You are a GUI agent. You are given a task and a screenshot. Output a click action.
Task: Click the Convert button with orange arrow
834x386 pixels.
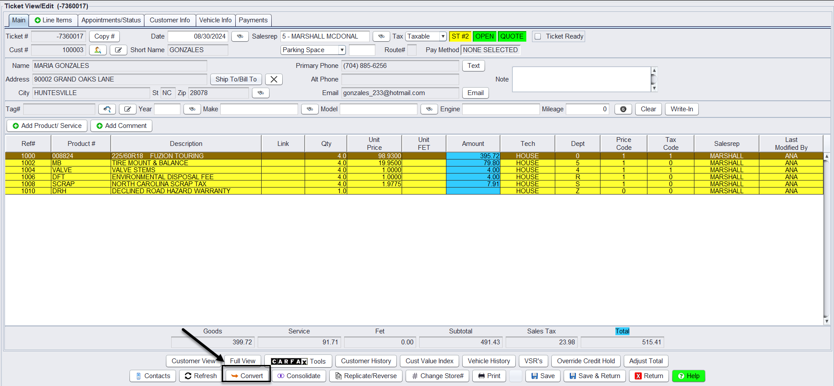[247, 376]
